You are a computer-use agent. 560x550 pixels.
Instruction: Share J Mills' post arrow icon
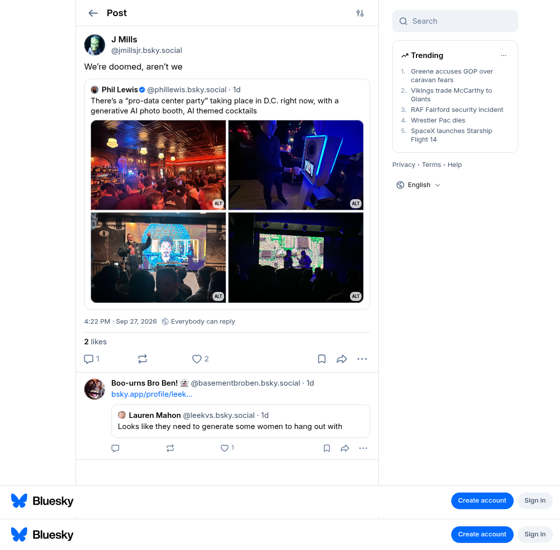click(x=342, y=359)
